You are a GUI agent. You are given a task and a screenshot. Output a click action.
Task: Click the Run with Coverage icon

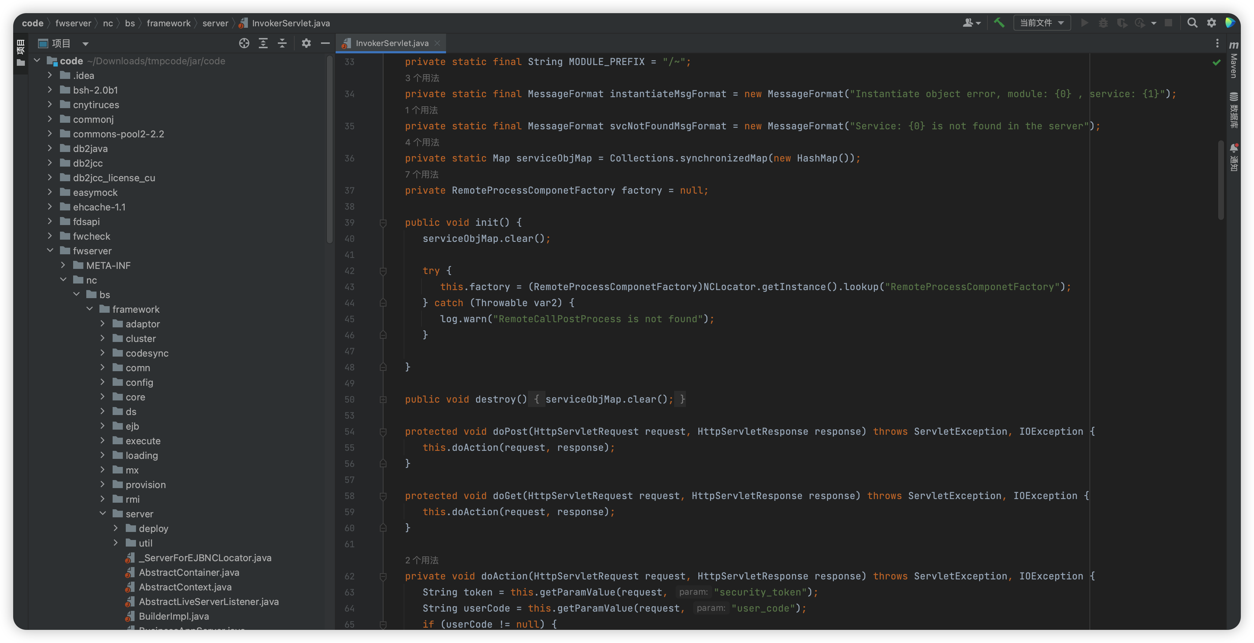pyautogui.click(x=1122, y=23)
